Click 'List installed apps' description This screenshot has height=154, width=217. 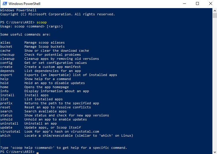(43, 99)
